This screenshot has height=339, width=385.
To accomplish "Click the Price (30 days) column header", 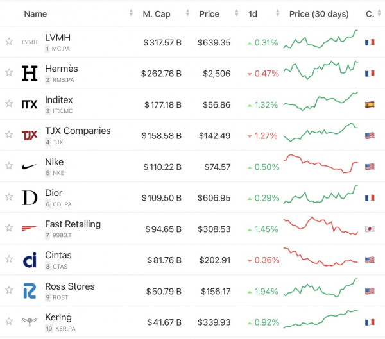I will pyautogui.click(x=319, y=13).
